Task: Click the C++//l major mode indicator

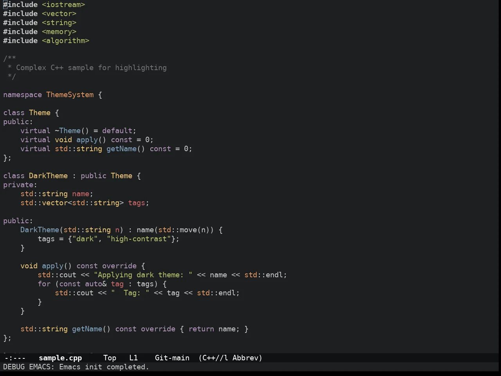Action: pos(215,358)
